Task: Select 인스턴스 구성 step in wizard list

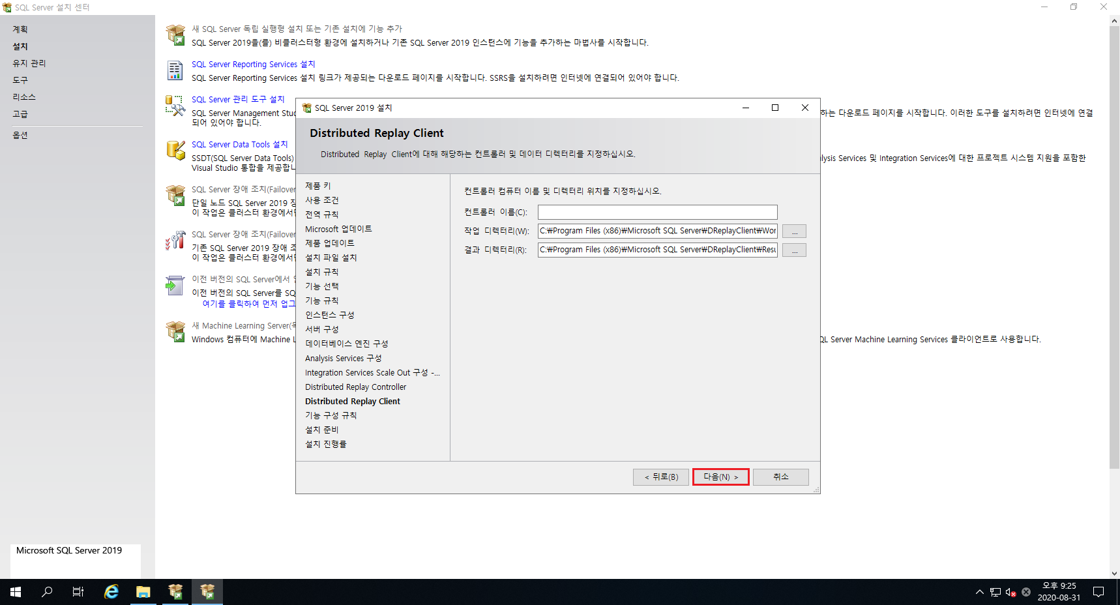Action: coord(330,315)
